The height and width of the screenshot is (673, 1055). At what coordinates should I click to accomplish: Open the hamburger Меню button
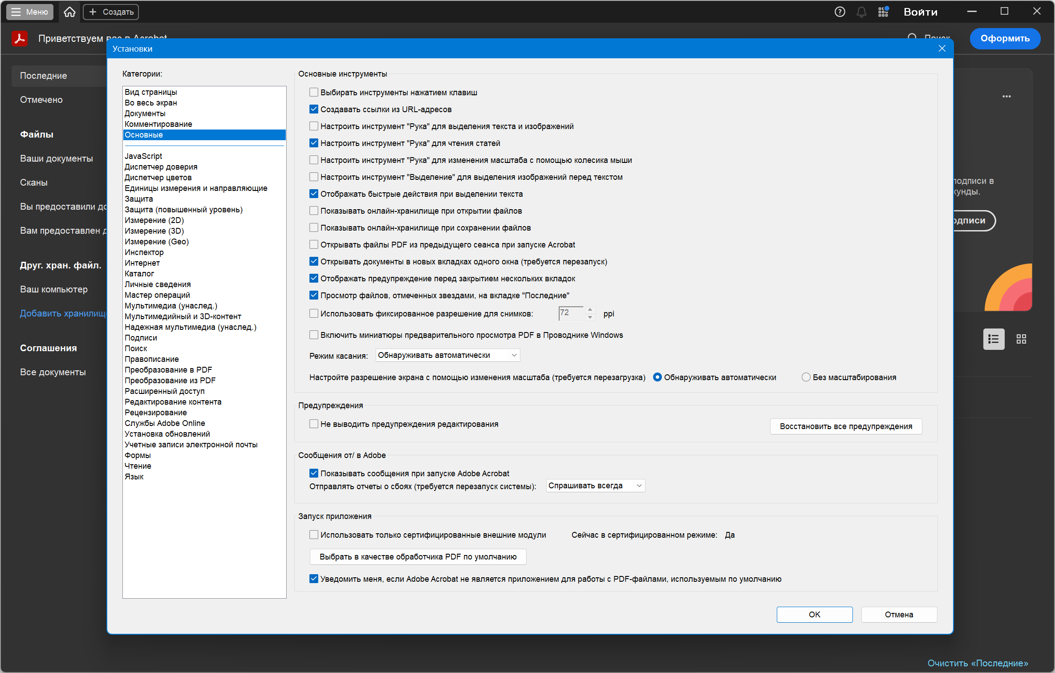point(30,12)
